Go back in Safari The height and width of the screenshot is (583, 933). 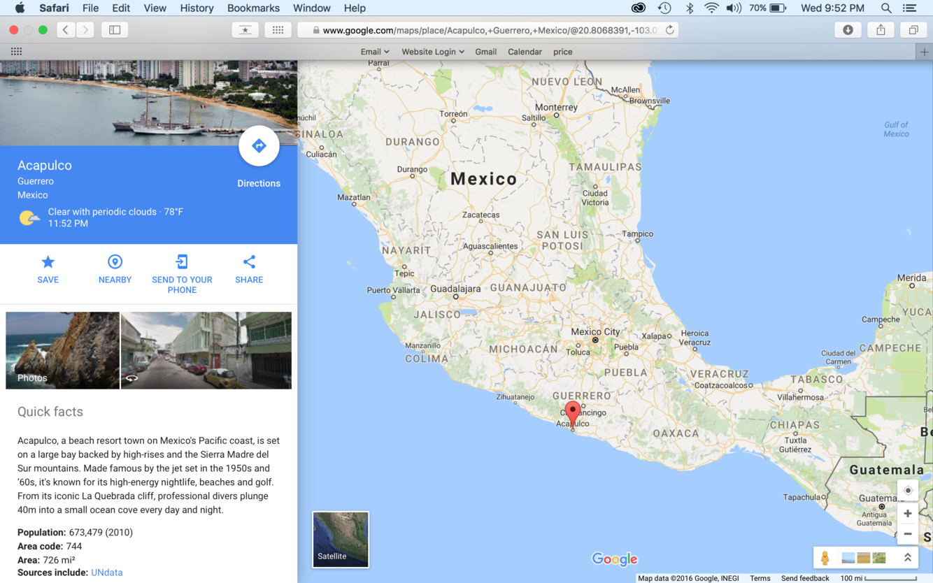coord(66,30)
